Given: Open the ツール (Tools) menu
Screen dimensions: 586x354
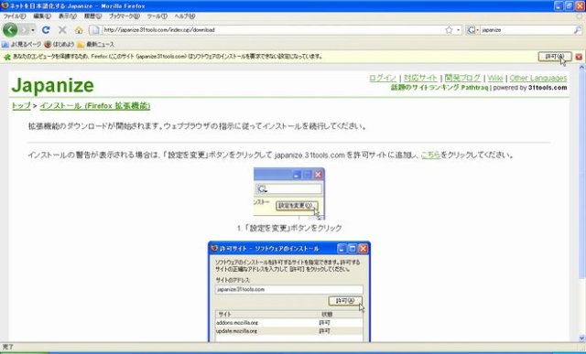Looking at the screenshot, I should pyautogui.click(x=157, y=16).
